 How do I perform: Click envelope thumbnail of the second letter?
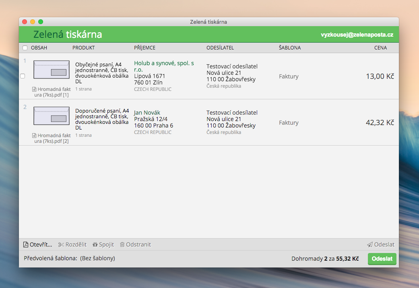(52, 116)
